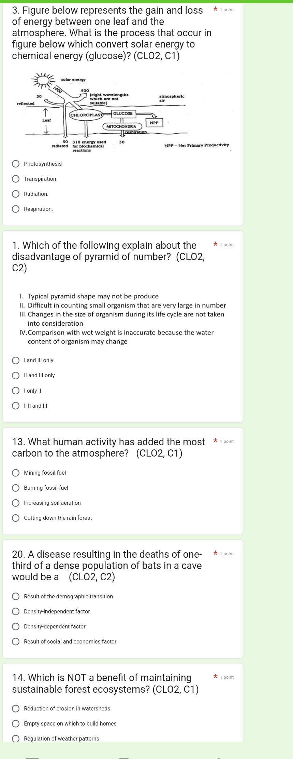This screenshot has height=759, width=293.
Task: Choose Mining fossil fuel option
Action: click(16, 473)
